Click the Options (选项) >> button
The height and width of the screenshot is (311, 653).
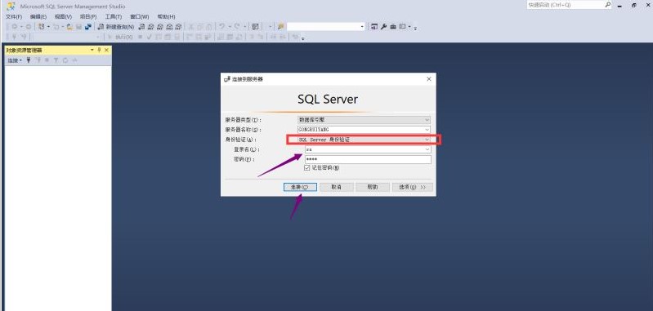point(413,187)
